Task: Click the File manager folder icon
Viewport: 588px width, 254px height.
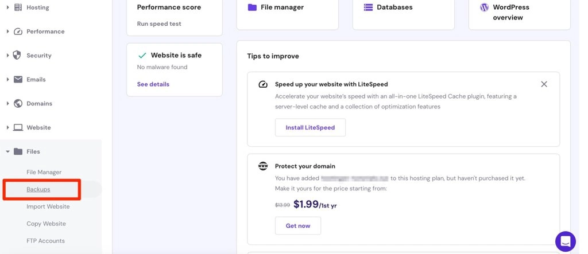Action: click(x=252, y=7)
